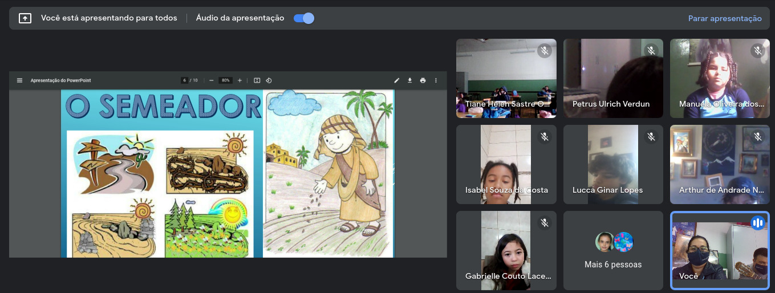Click the 80% zoom level field
775x293 pixels.
[226, 80]
